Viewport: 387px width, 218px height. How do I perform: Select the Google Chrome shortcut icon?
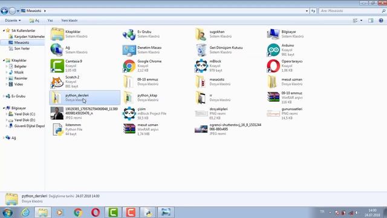(129, 66)
